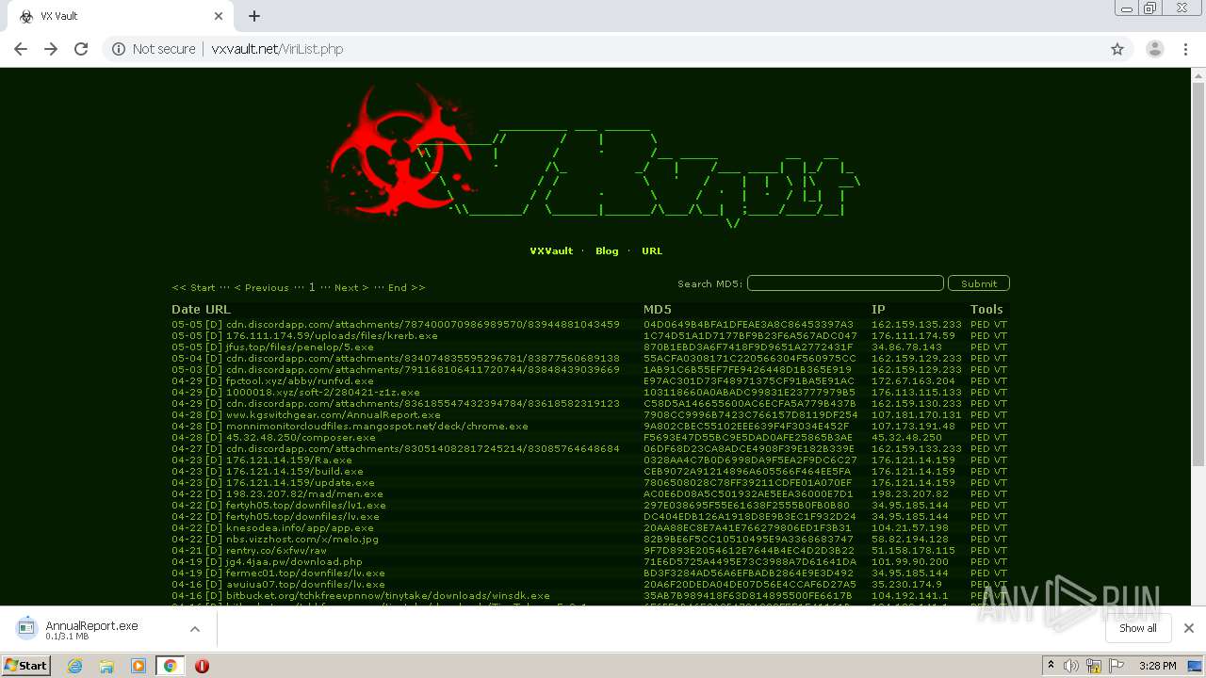1206x678 pixels.
Task: Focus the Search MD5 input field
Action: click(845, 283)
